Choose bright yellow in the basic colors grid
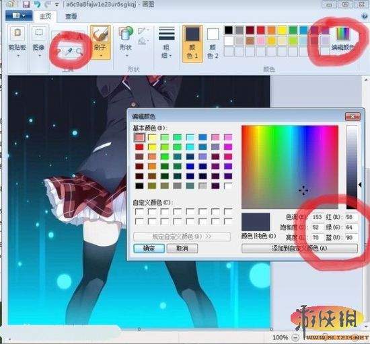 pos(152,147)
